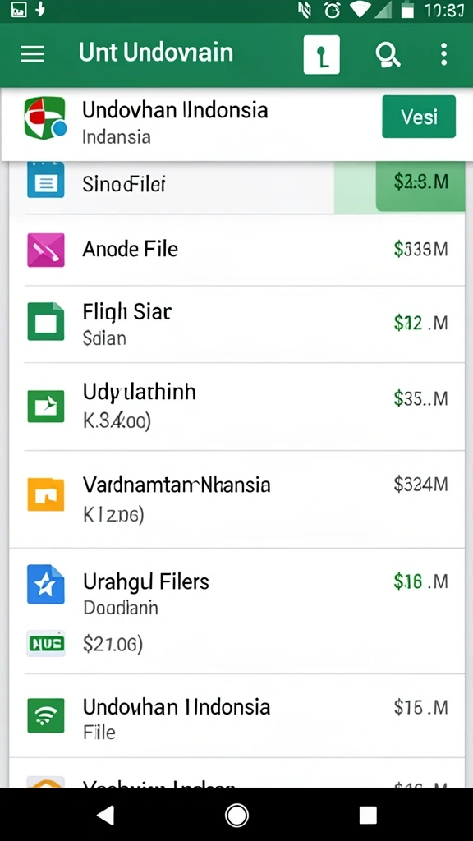Viewport: 473px width, 841px height.
Task: Select the $333M price of Anode File
Action: coord(420,249)
